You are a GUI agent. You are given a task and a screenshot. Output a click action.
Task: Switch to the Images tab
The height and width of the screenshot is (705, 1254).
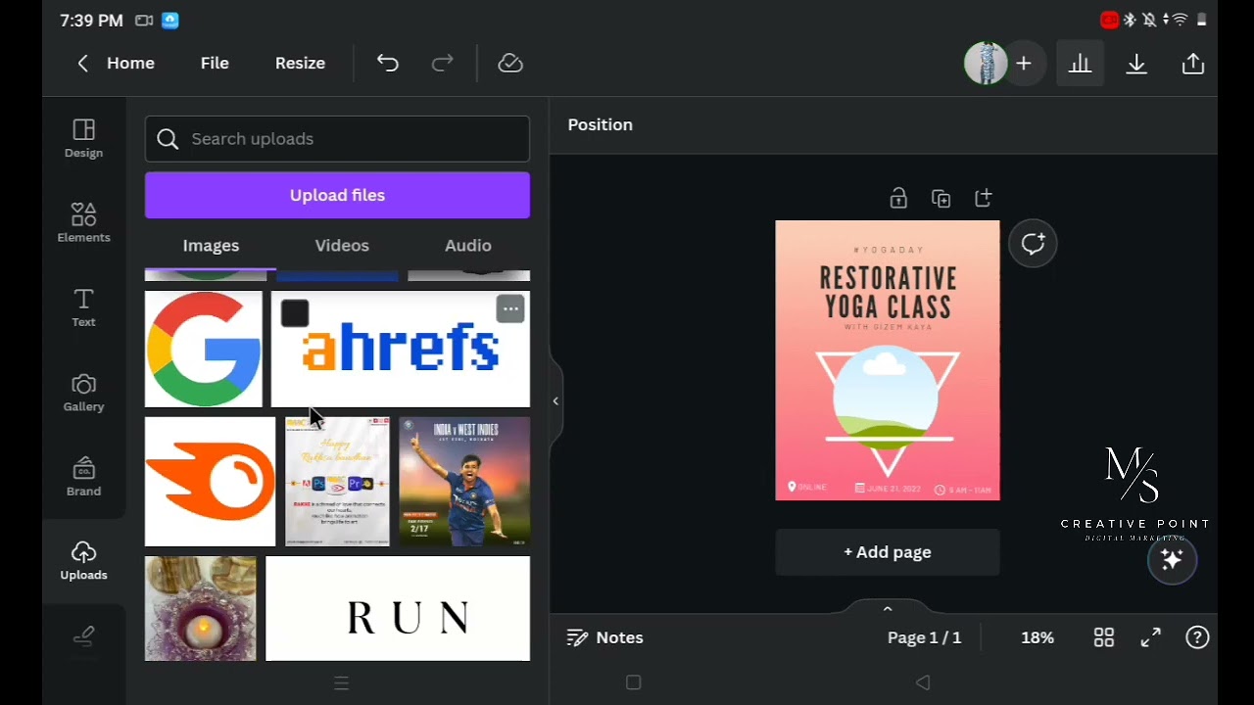point(211,246)
